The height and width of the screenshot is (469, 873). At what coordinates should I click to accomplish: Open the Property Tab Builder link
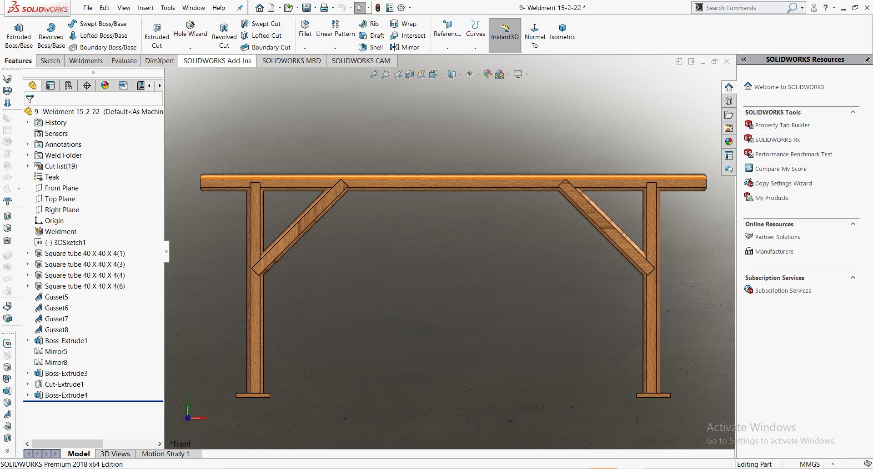click(x=782, y=125)
